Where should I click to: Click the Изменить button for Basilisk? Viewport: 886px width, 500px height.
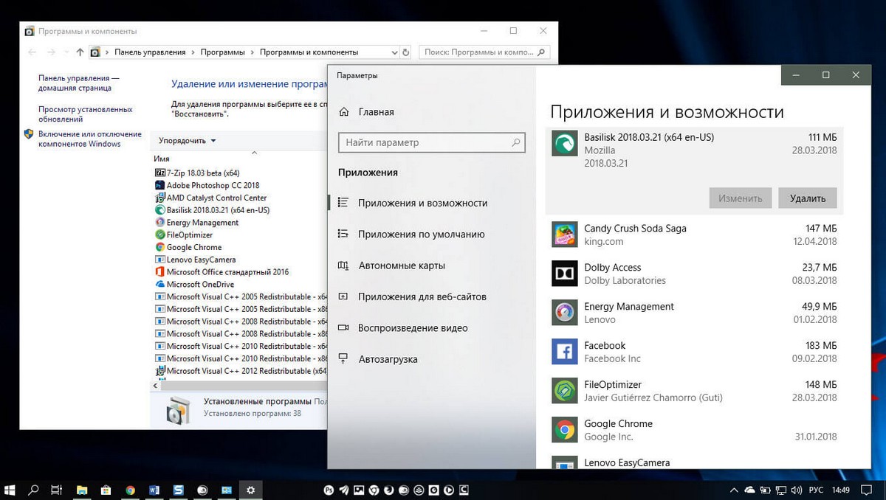point(740,198)
